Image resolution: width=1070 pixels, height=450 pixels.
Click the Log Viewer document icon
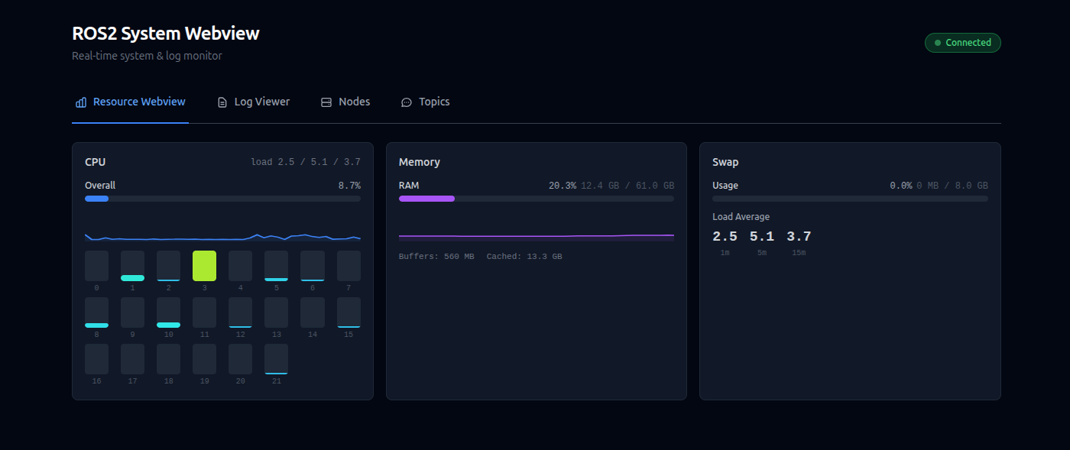(x=222, y=102)
